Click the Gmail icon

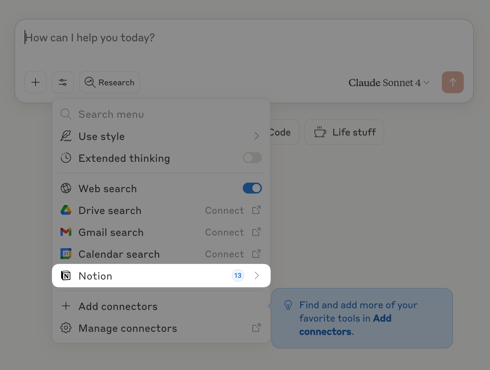coord(66,232)
